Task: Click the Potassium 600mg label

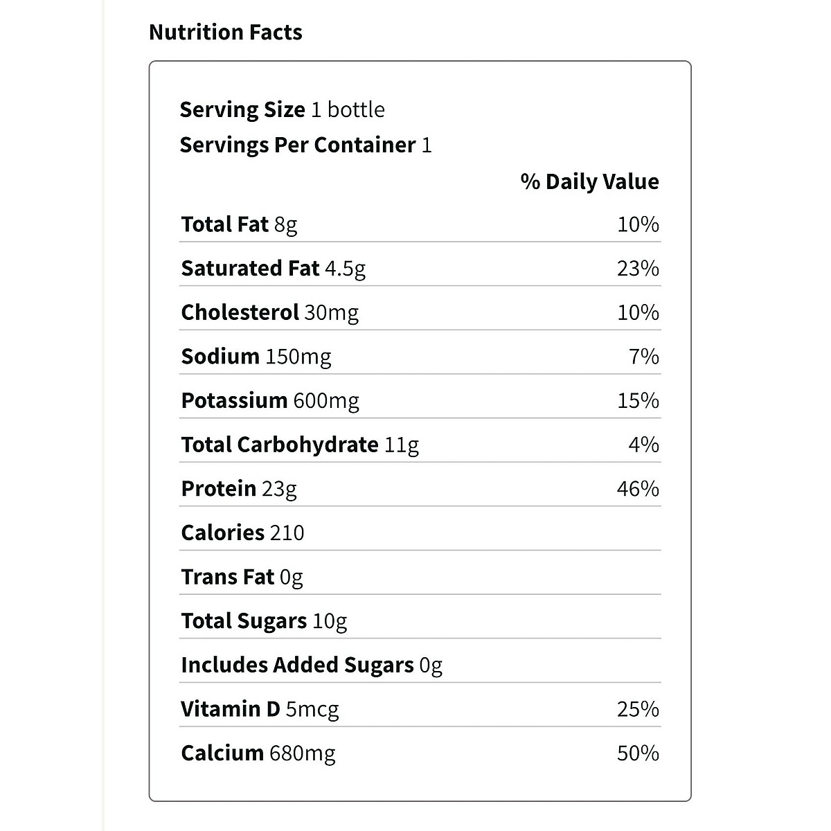Action: [x=269, y=400]
